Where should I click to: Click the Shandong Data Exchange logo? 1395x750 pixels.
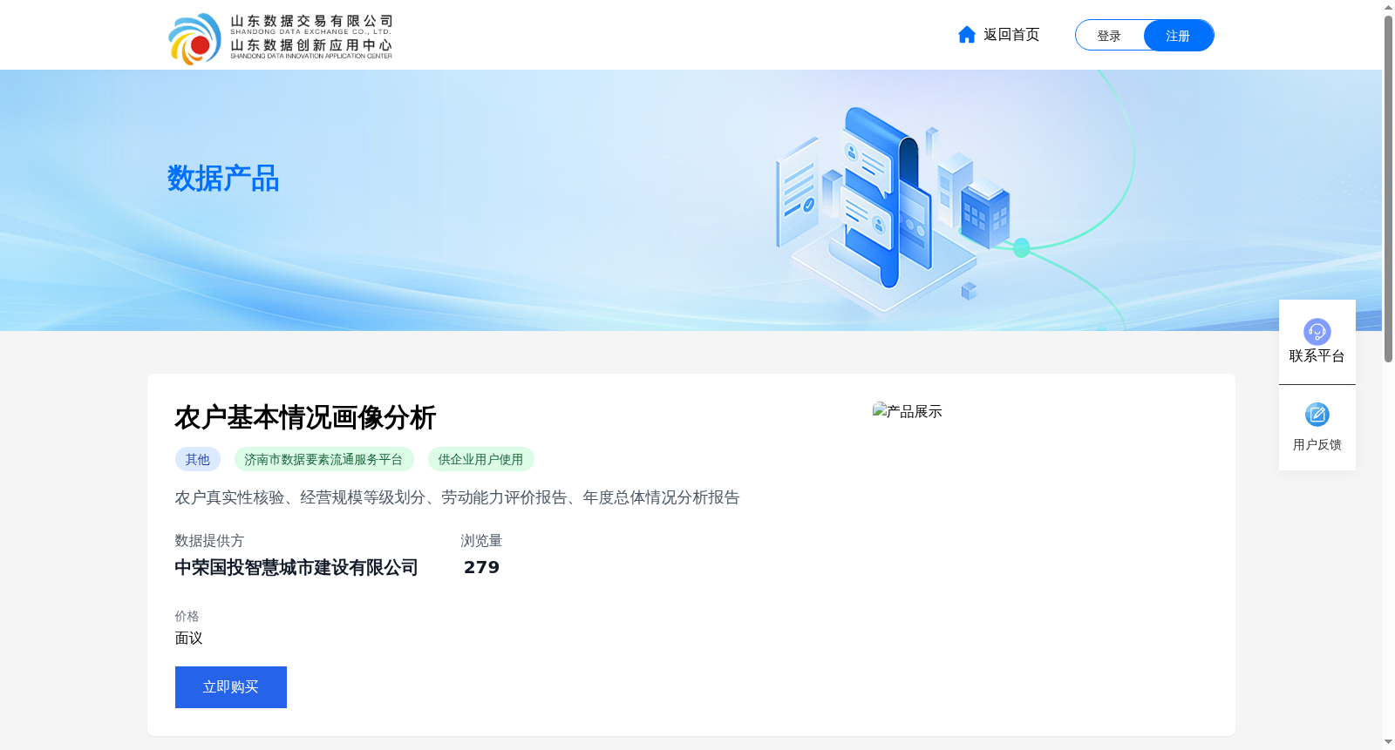(x=280, y=38)
